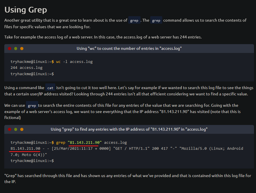Click the text '"Grep" has searched through this file'
This screenshot has height=193, width=256.
coord(38,176)
